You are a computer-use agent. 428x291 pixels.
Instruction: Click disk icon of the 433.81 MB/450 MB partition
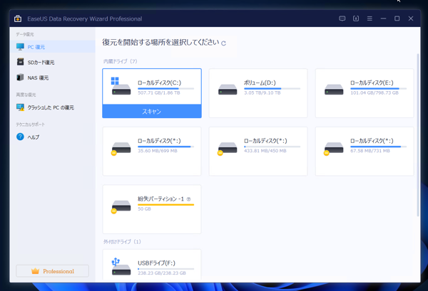pyautogui.click(x=227, y=149)
